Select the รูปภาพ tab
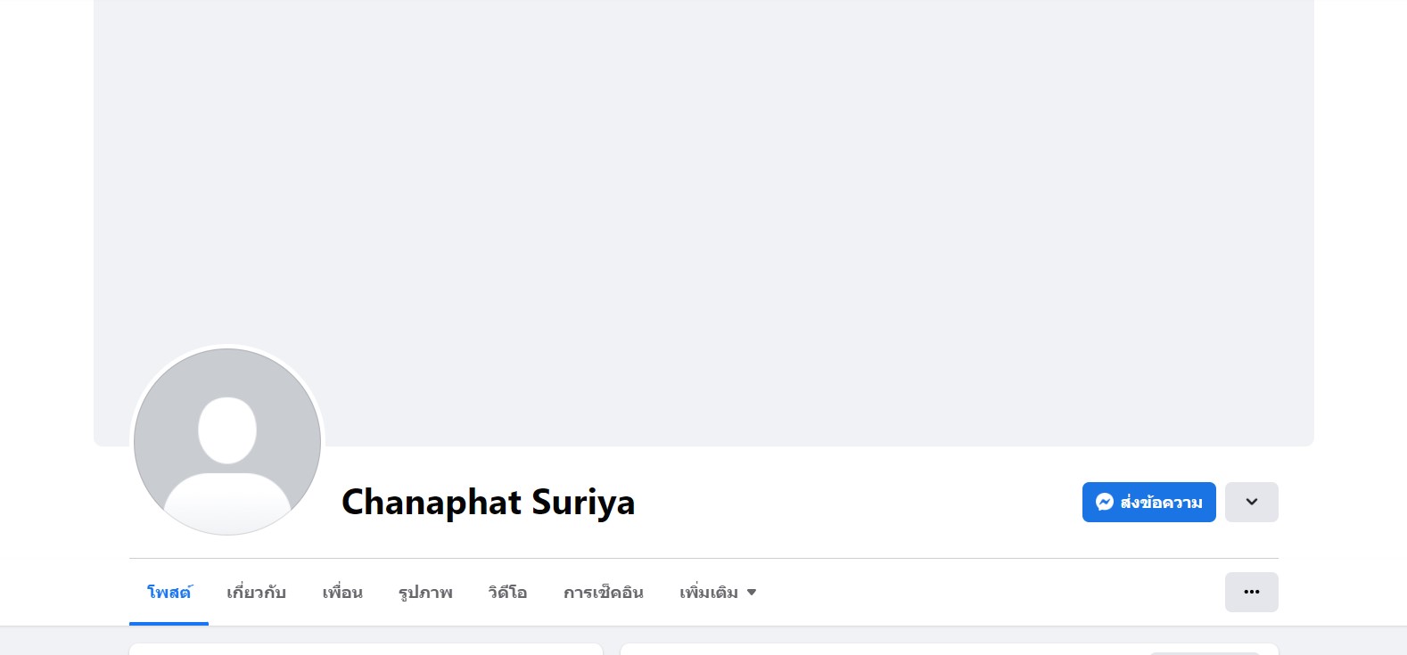1407x655 pixels. pyautogui.click(x=425, y=593)
